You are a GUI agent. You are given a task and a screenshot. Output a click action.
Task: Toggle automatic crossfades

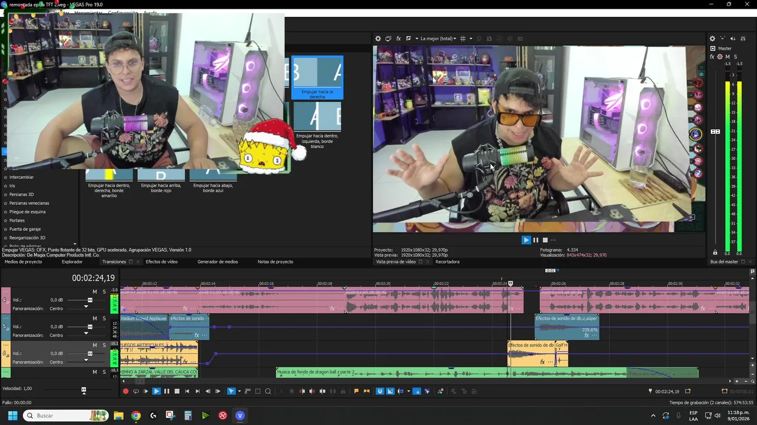tap(390, 391)
